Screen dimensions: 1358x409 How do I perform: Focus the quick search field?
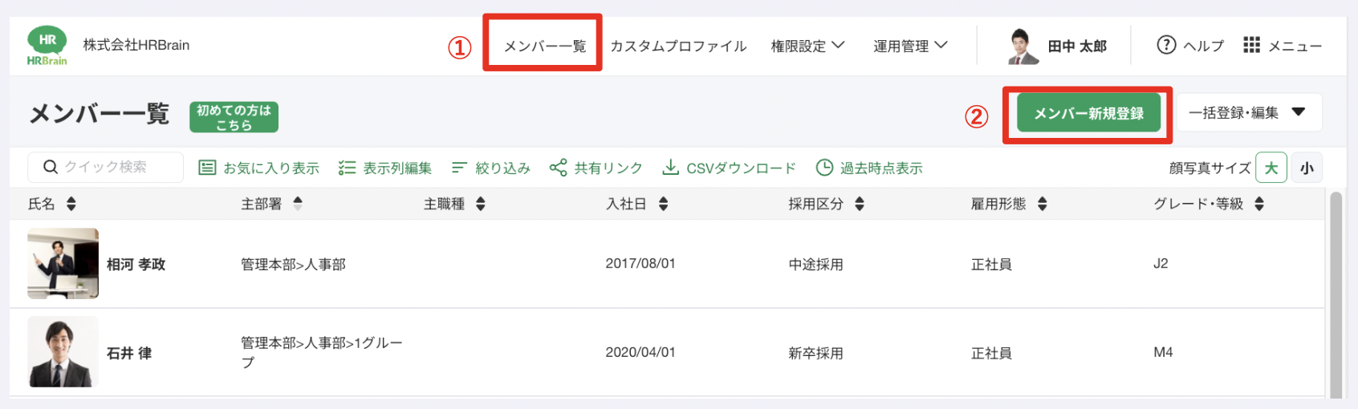[x=112, y=167]
